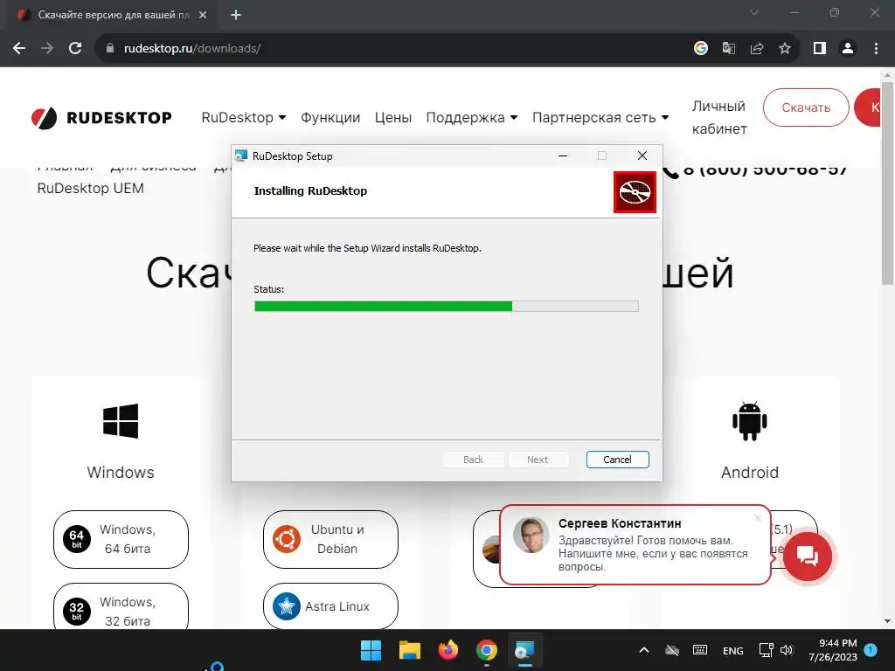This screenshot has height=671, width=895.
Task: Click the page vertical scrollbar
Action: 887,183
